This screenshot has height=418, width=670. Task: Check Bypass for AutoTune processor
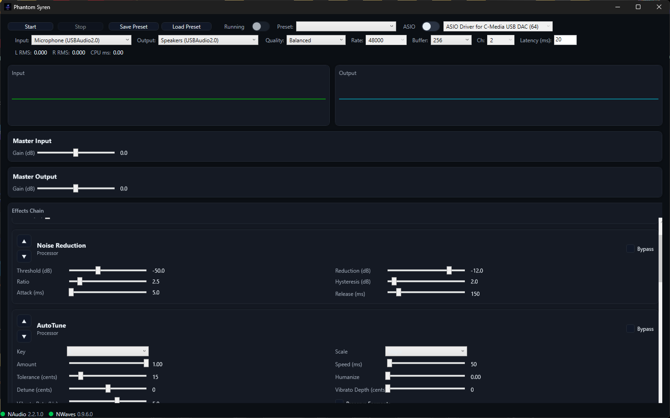[x=630, y=328]
